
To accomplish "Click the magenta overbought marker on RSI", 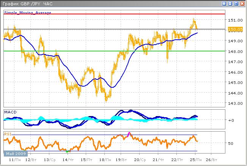I will [129, 133].
